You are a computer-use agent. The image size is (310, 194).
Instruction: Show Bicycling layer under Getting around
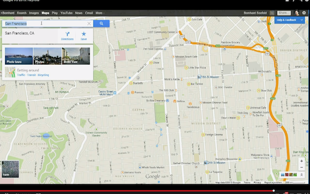43,75
